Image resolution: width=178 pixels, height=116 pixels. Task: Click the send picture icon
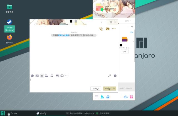point(57,76)
